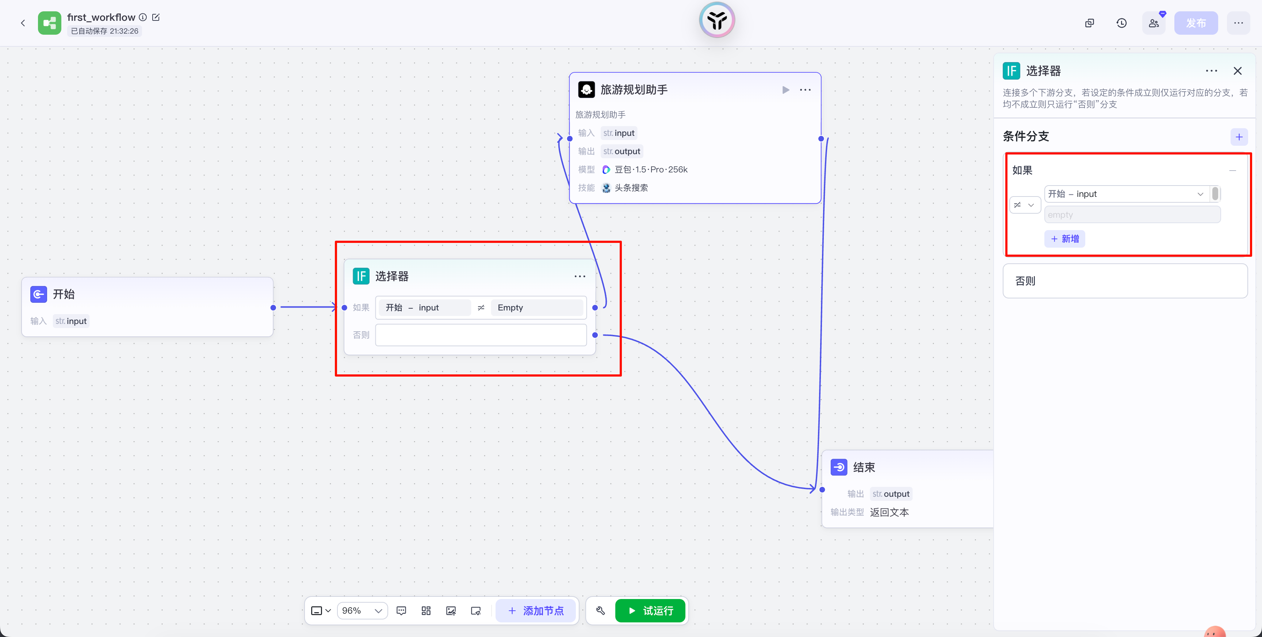Click the duplicate workflow icon in header
Image resolution: width=1262 pixels, height=637 pixels.
pos(1090,23)
